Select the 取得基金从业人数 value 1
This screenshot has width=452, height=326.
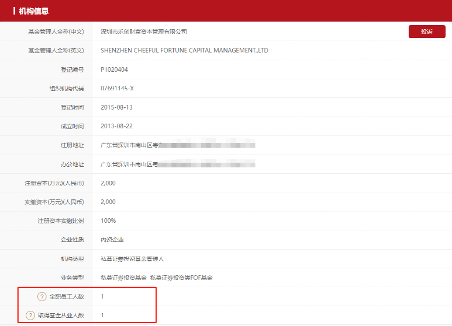(x=102, y=316)
